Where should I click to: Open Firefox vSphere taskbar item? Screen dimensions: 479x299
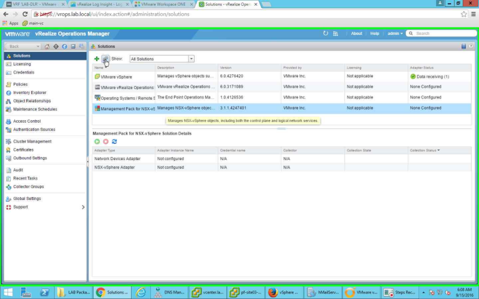pos(283,292)
